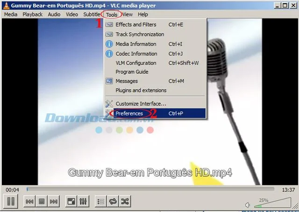
Task: Click the 13:37 total duration label
Action: tap(288, 190)
